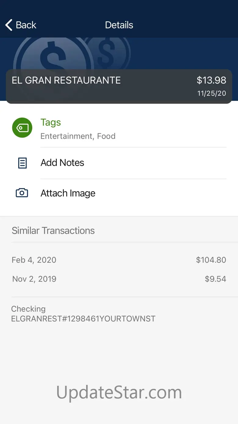
Task: Open the Nov 2, 2019 similar transaction
Action: click(x=34, y=279)
